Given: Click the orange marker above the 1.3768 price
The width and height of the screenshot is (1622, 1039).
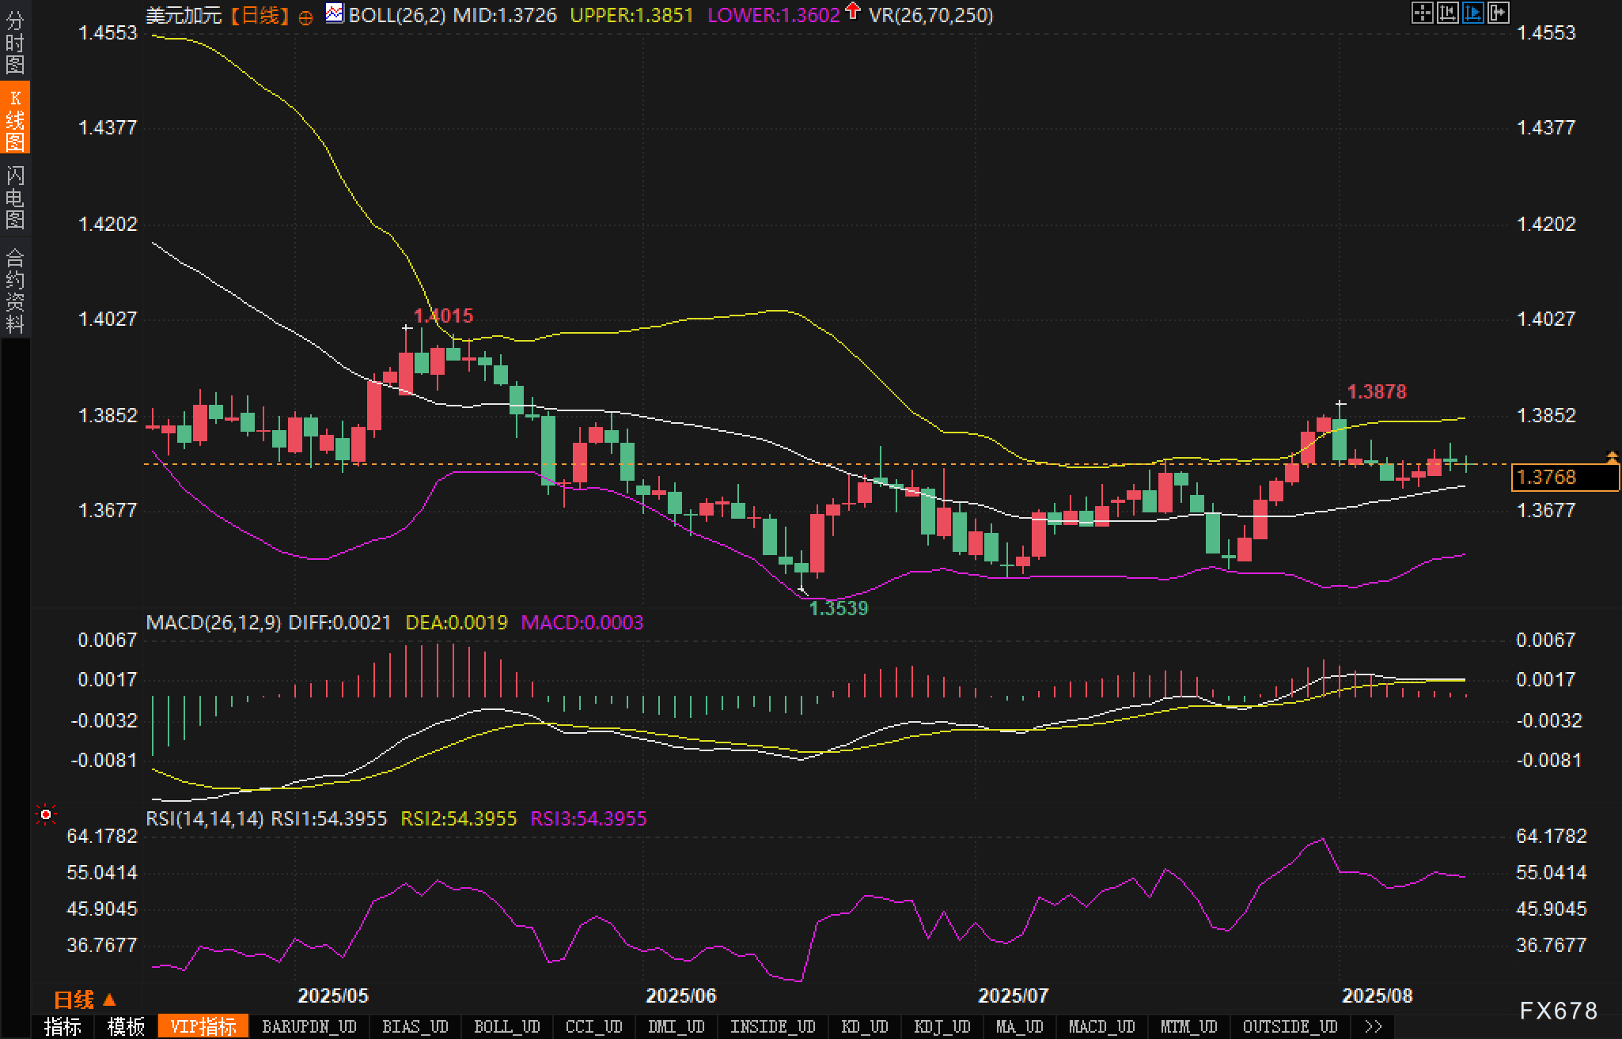Looking at the screenshot, I should (1612, 457).
